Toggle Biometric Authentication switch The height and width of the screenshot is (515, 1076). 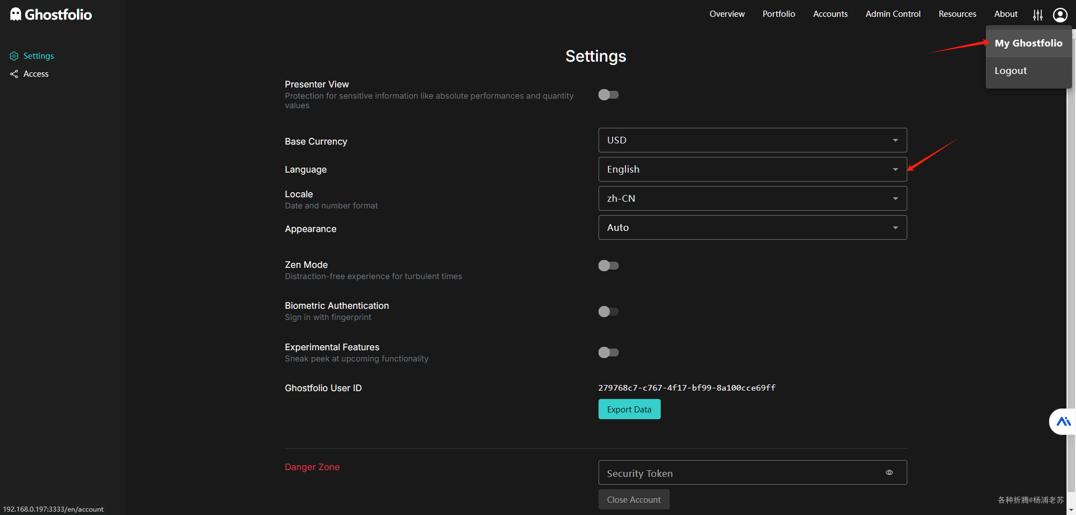pos(609,312)
